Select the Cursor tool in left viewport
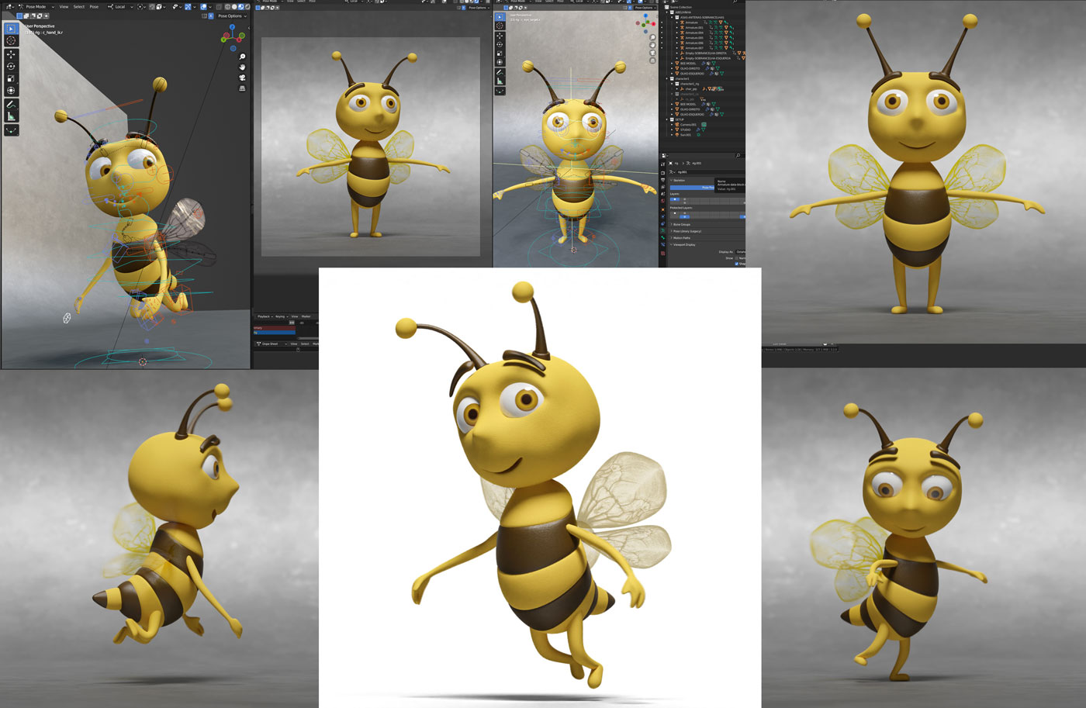This screenshot has width=1086, height=708. [11, 40]
